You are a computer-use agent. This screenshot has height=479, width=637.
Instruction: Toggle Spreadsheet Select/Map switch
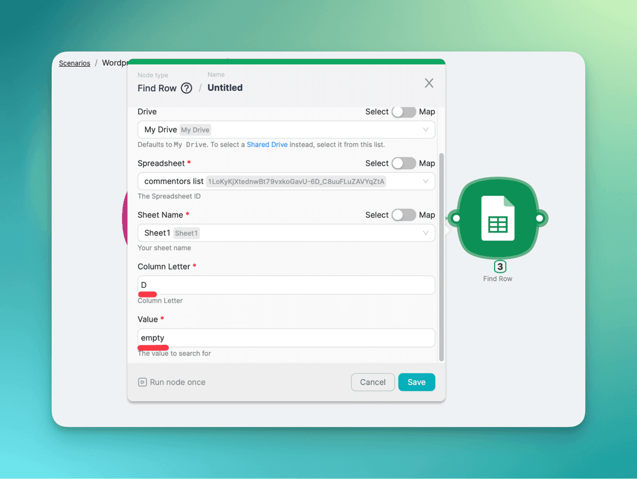tap(403, 163)
